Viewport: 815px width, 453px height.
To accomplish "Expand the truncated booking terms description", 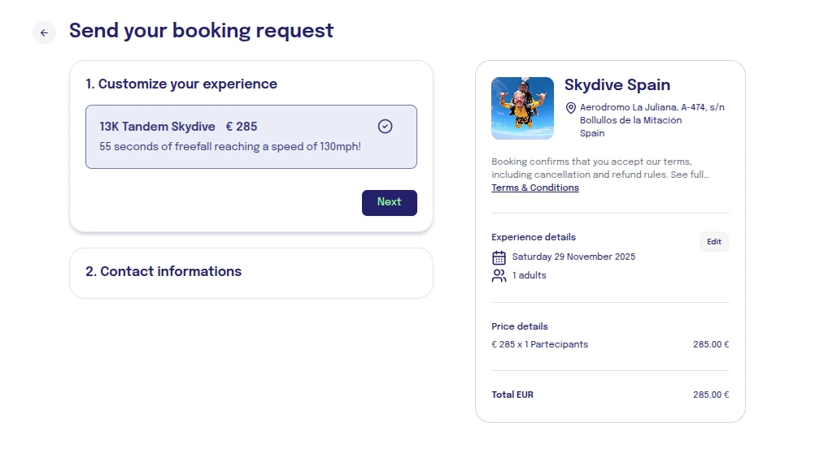I will coord(600,168).
